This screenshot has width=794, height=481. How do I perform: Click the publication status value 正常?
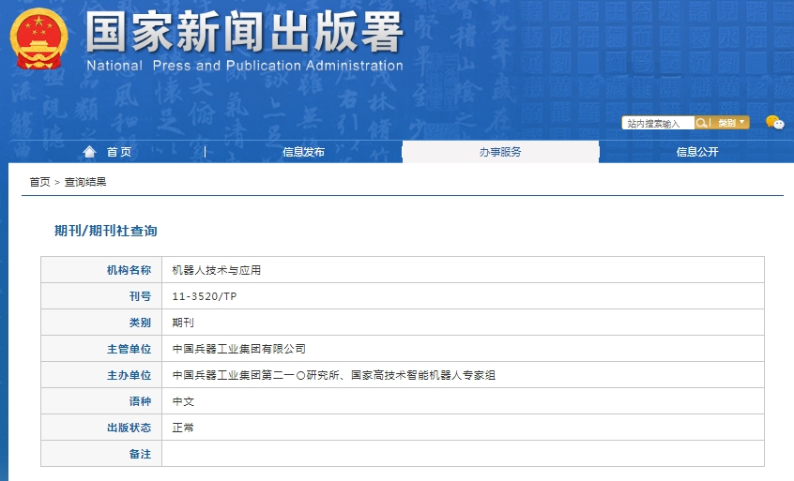click(183, 428)
